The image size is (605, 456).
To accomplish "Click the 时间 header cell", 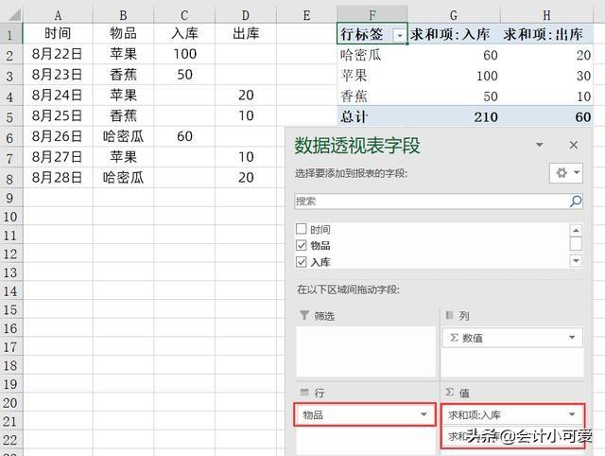I will [58, 34].
